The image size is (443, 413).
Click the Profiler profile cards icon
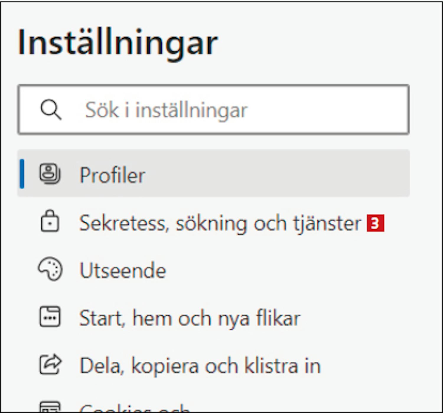coord(50,174)
